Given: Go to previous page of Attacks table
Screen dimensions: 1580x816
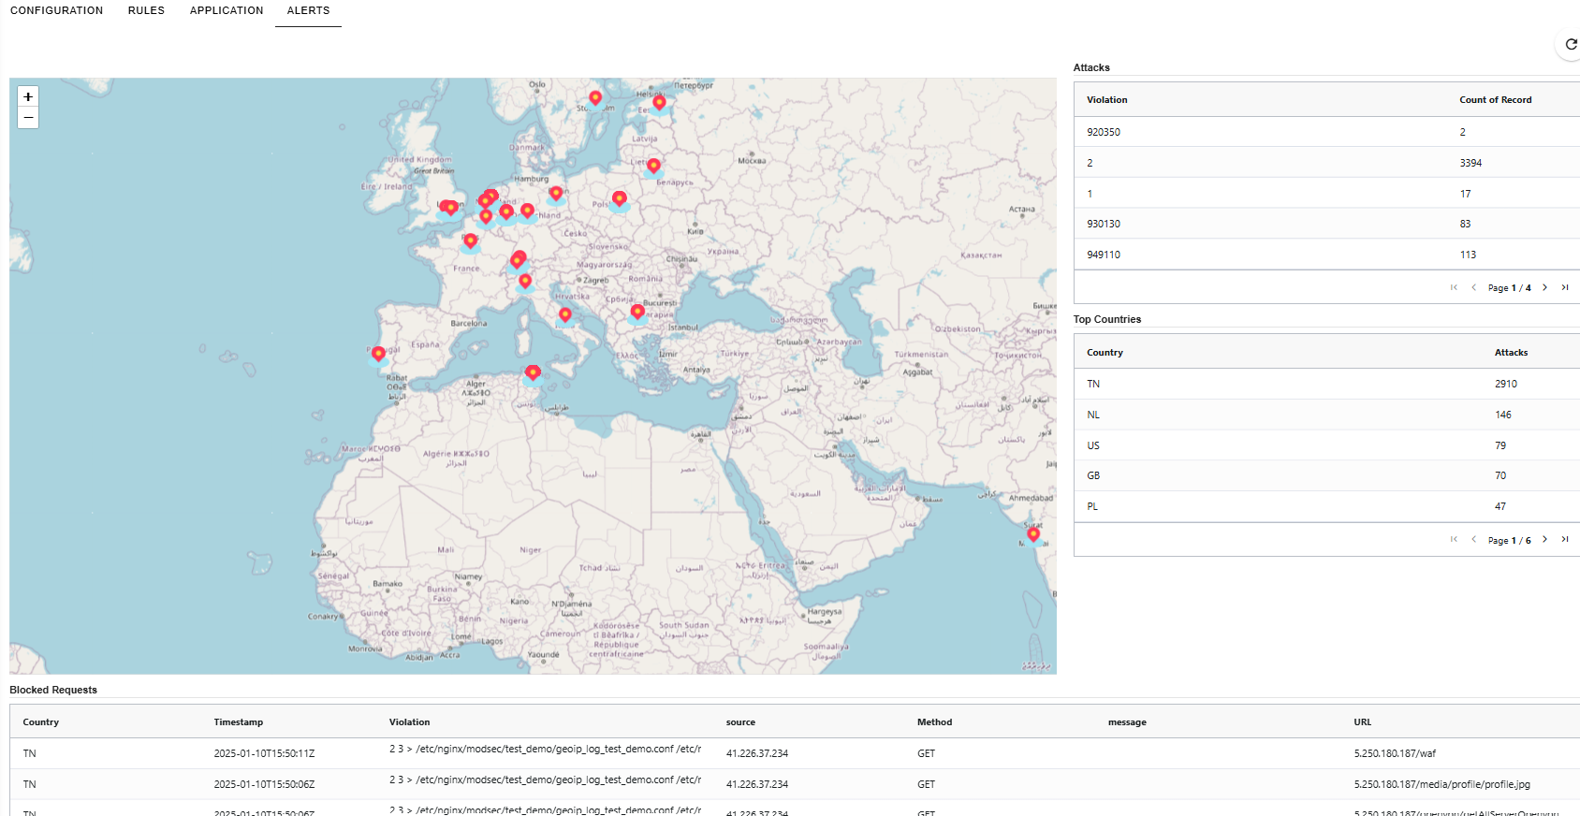Looking at the screenshot, I should point(1473,287).
